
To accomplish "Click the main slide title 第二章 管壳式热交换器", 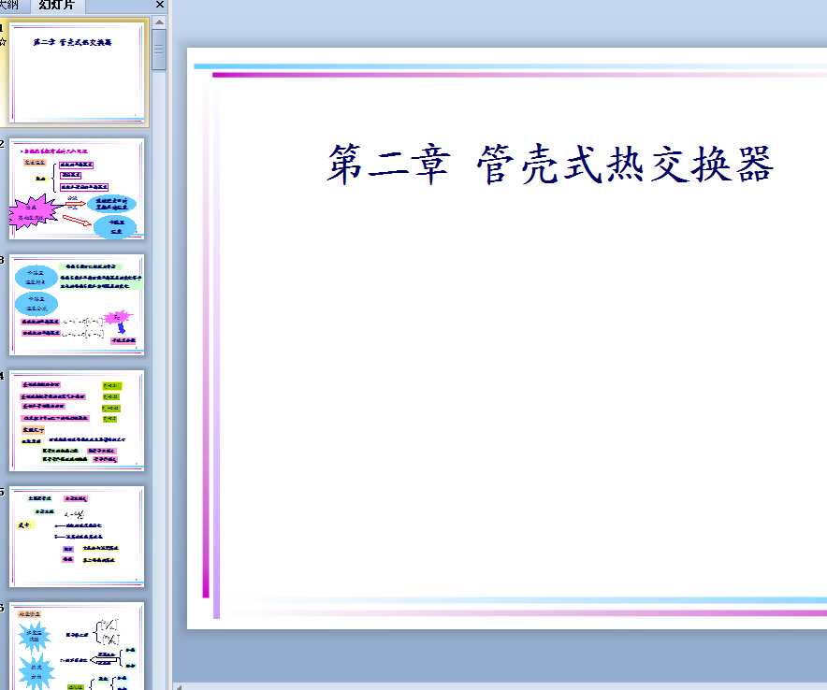I will (549, 165).
